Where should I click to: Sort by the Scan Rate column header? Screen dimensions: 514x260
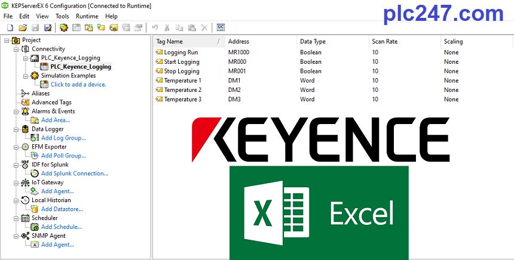click(x=405, y=42)
